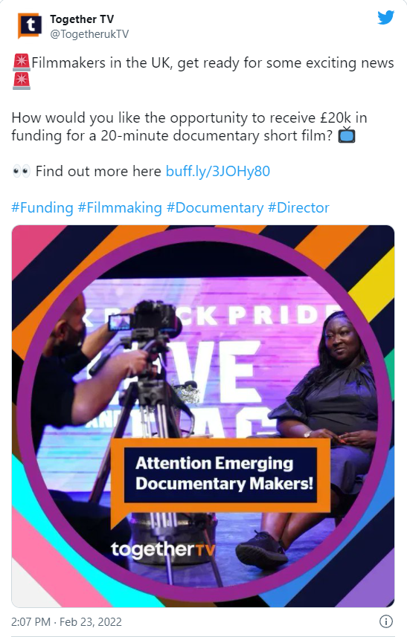Open the #Documentary hashtag
The image size is (407, 637).
(215, 207)
